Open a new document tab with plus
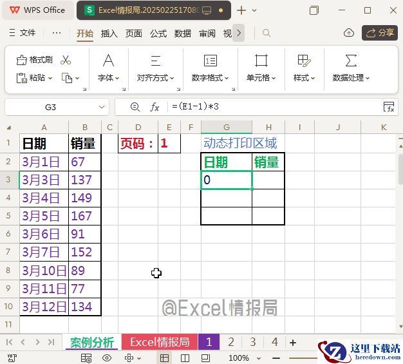This screenshot has width=403, height=364. click(x=241, y=10)
